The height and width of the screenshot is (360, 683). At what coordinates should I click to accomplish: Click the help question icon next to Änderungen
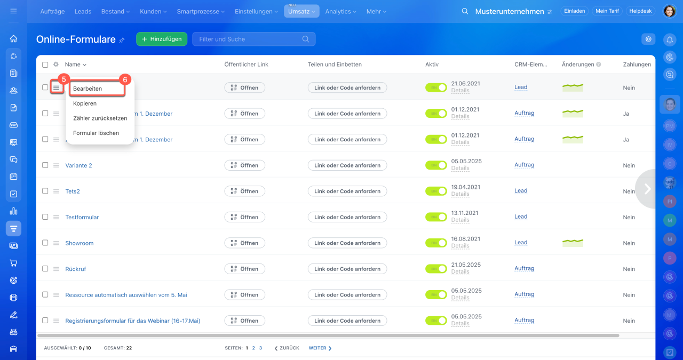[x=599, y=65]
